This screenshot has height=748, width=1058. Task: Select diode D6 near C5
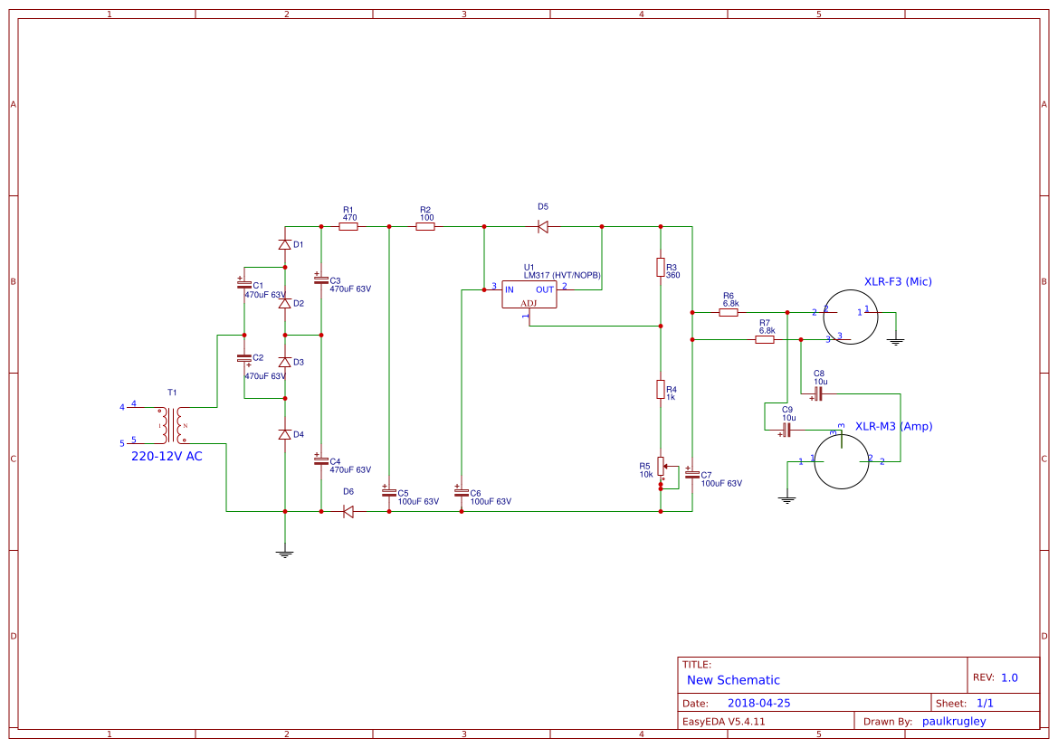[x=348, y=511]
